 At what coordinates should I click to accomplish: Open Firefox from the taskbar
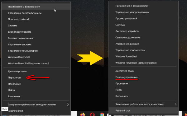(x=82, y=114)
